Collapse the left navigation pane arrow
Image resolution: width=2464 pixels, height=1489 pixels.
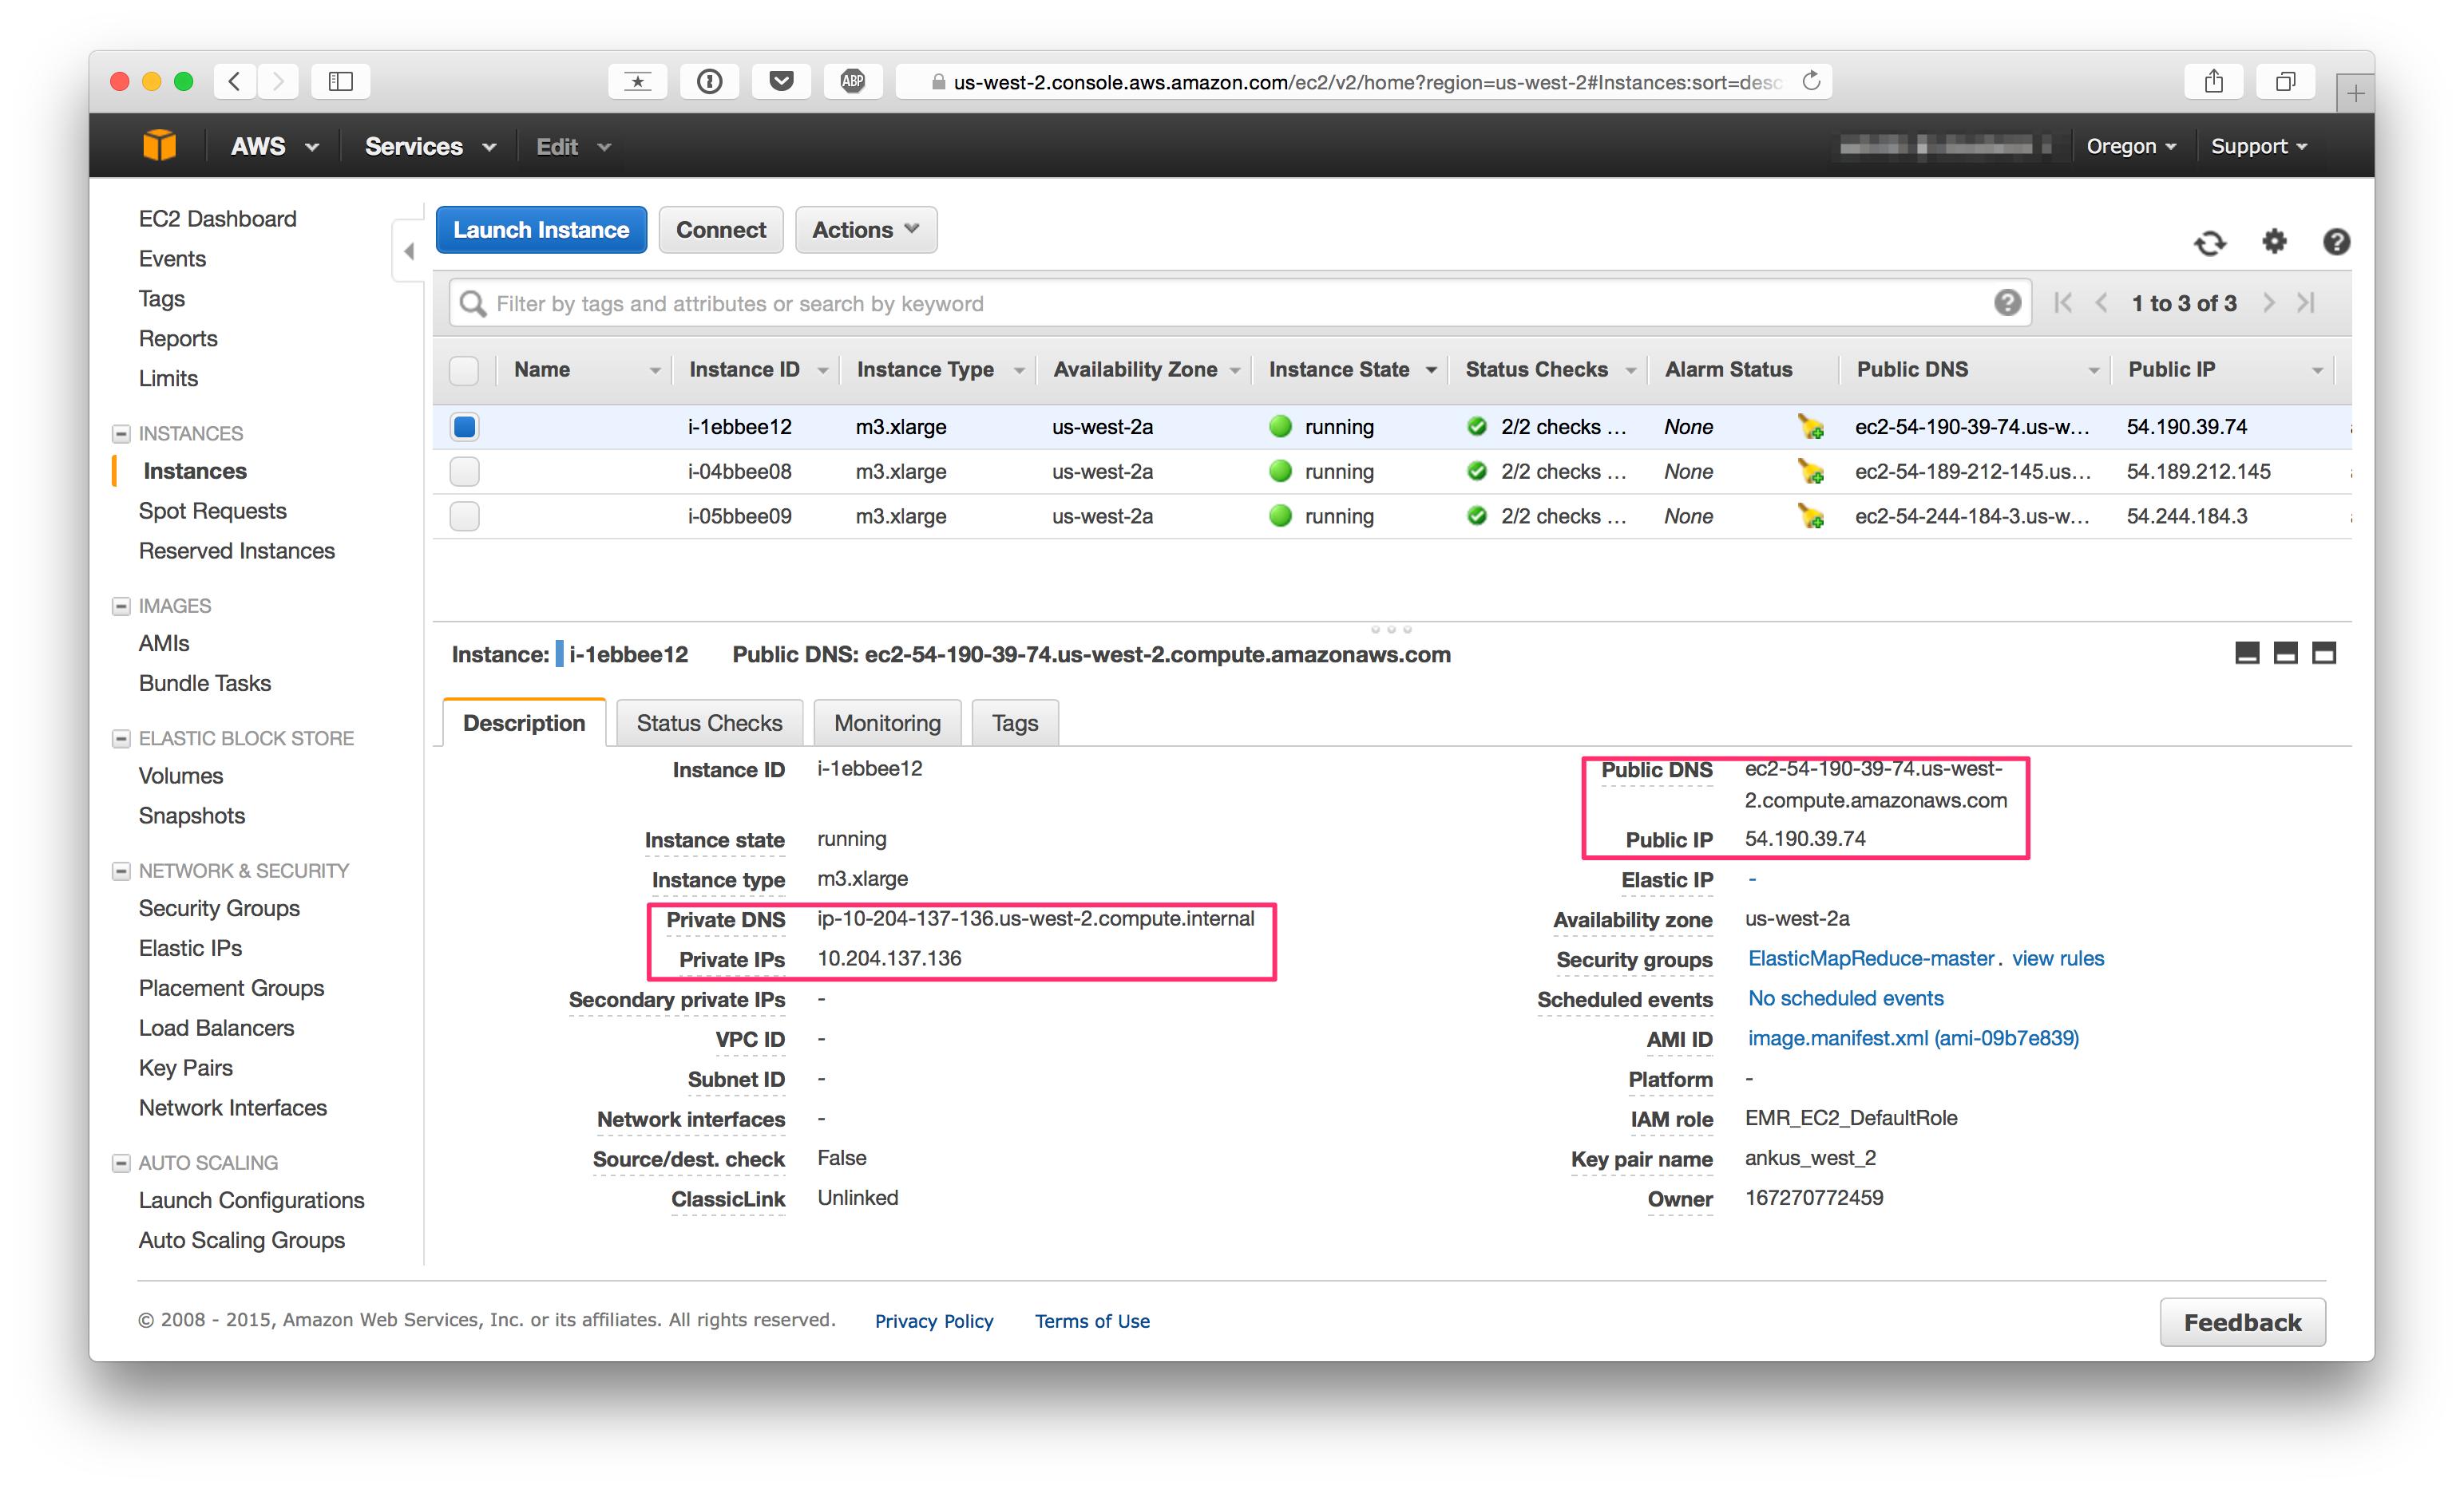pyautogui.click(x=409, y=252)
